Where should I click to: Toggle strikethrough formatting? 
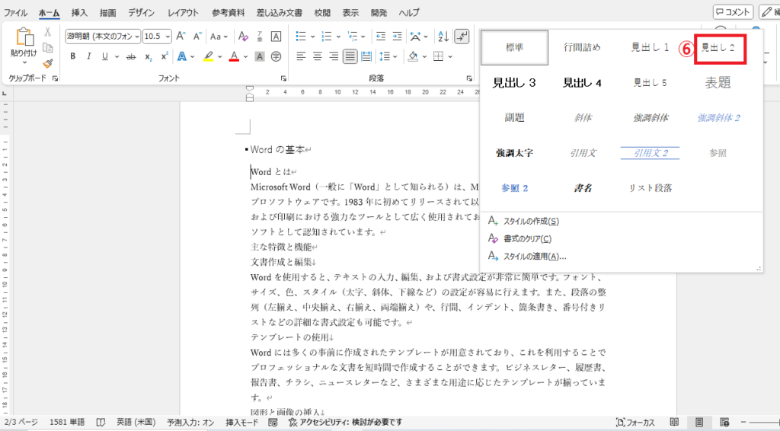click(x=131, y=56)
